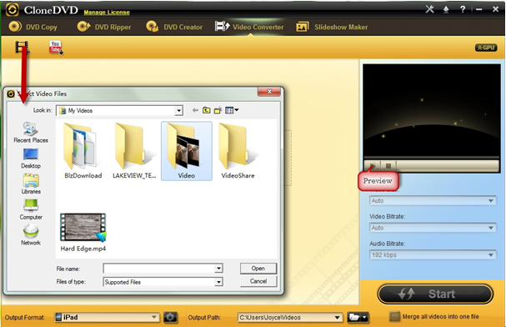
Task: Play the preview video
Action: click(x=372, y=166)
